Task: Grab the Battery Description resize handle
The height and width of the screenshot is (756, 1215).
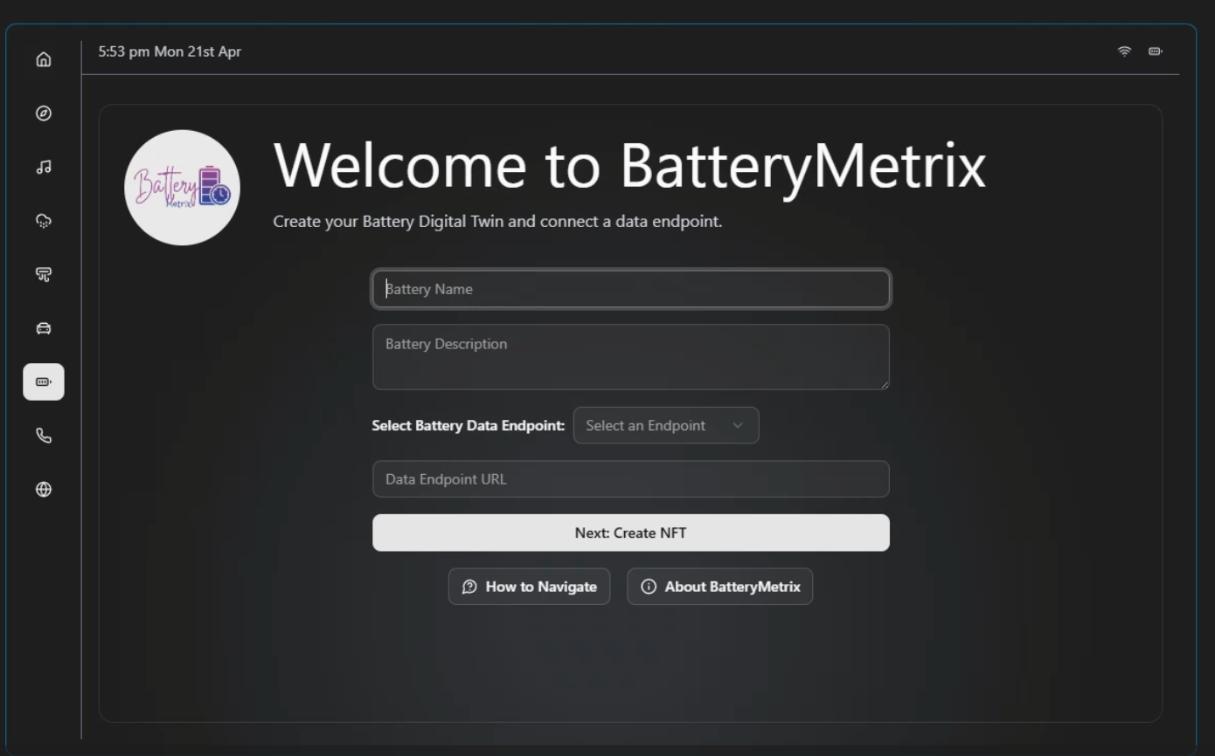Action: point(884,384)
